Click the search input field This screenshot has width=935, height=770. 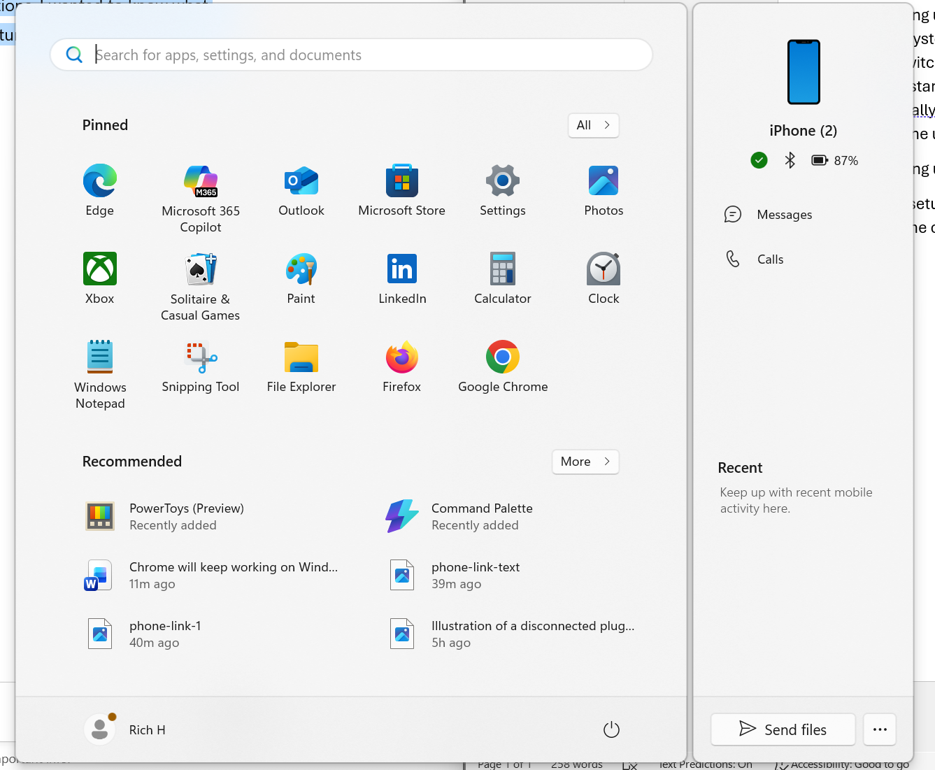350,55
